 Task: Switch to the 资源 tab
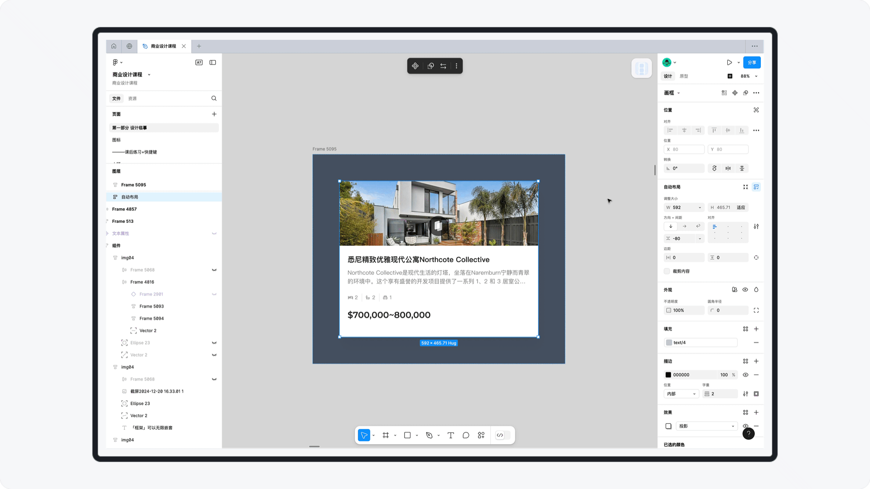click(132, 98)
